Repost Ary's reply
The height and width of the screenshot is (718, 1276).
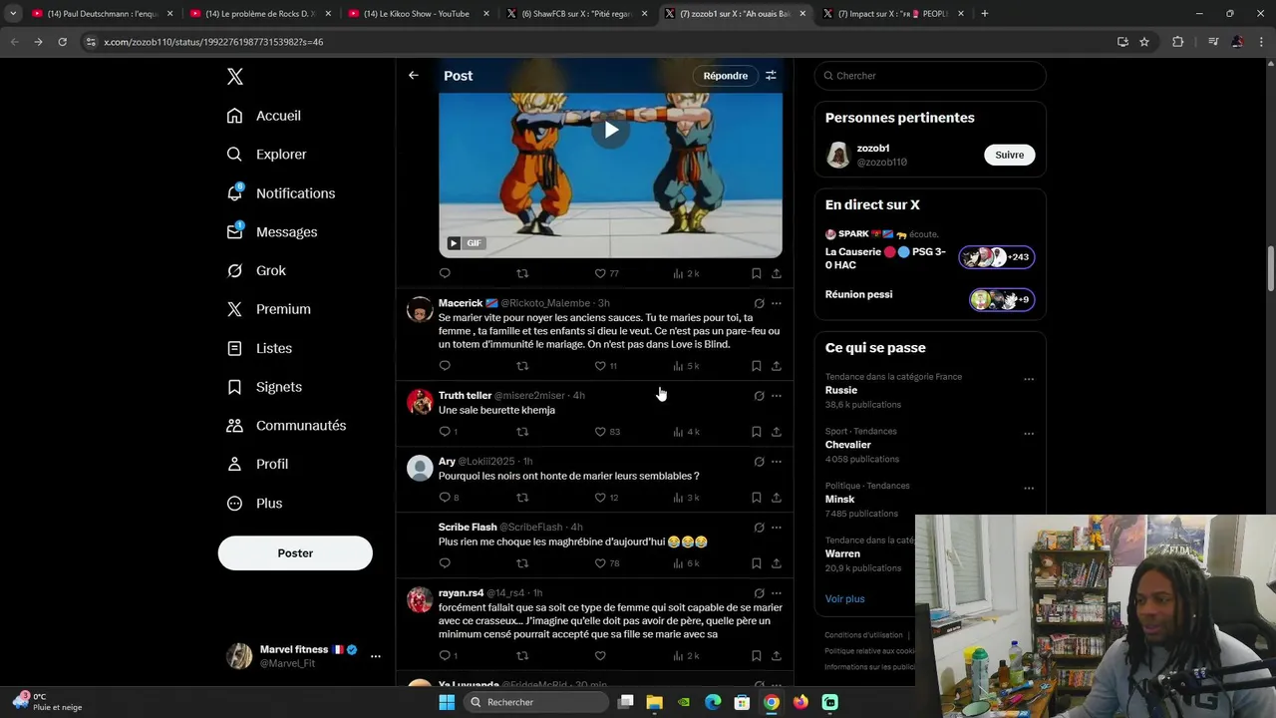point(522,498)
